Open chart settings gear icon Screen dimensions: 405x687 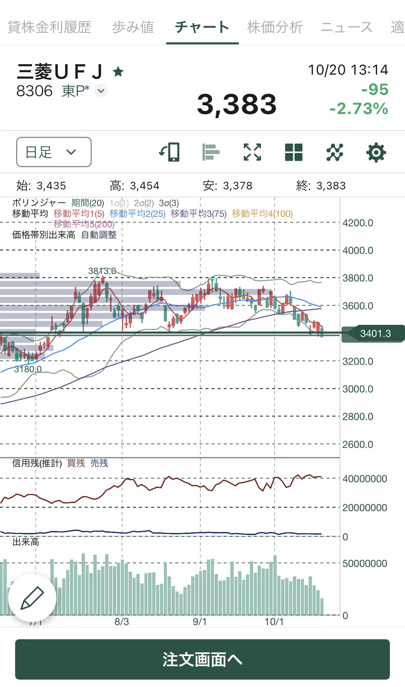(376, 152)
